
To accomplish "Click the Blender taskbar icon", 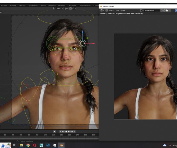I will pos(61,145).
